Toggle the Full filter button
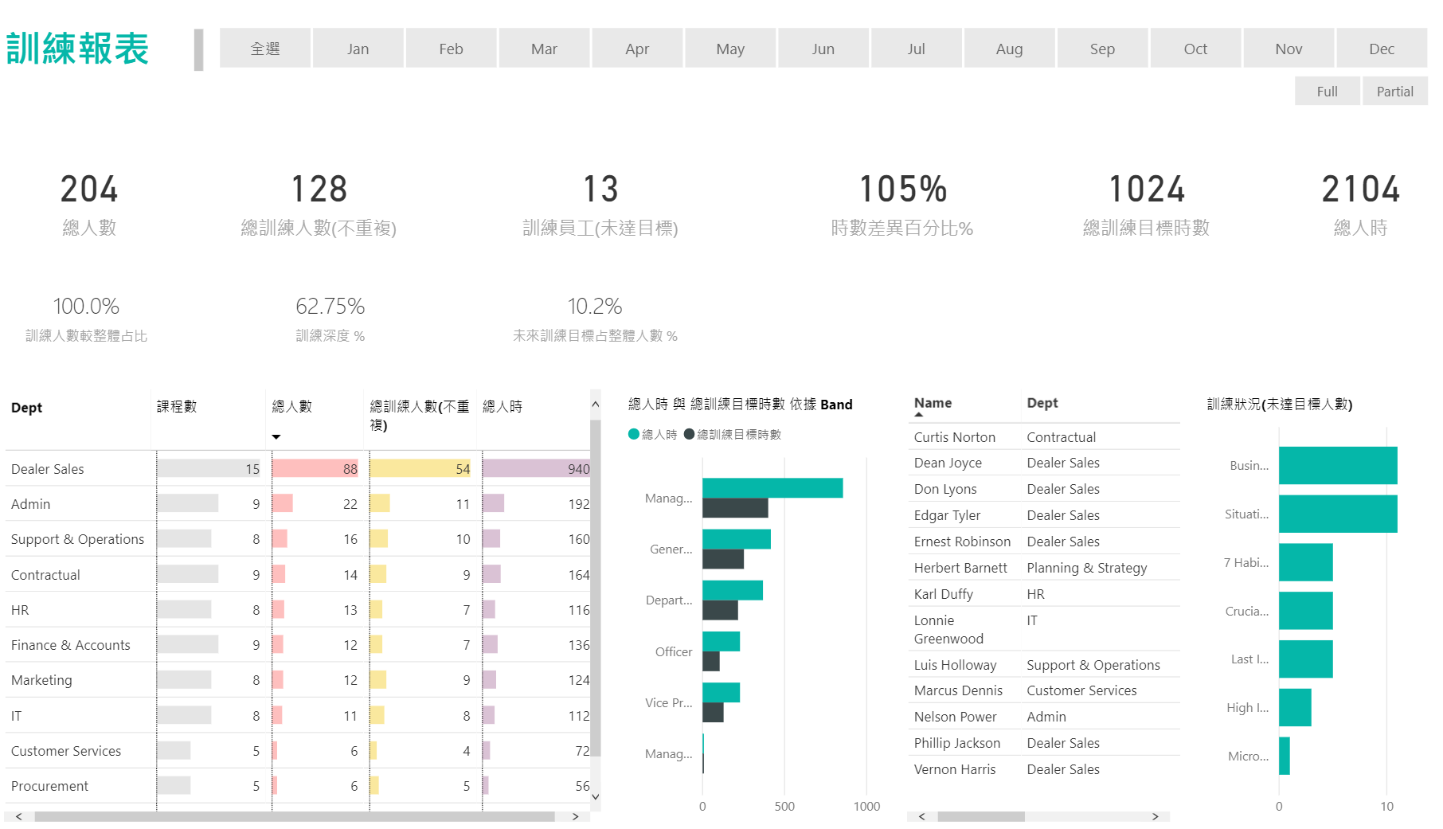The height and width of the screenshot is (829, 1443). pos(1327,92)
